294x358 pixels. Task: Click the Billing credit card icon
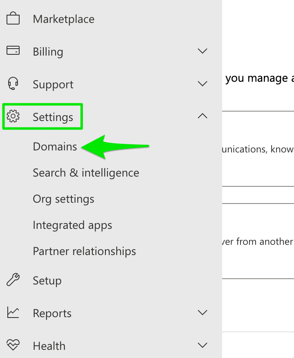click(x=13, y=50)
